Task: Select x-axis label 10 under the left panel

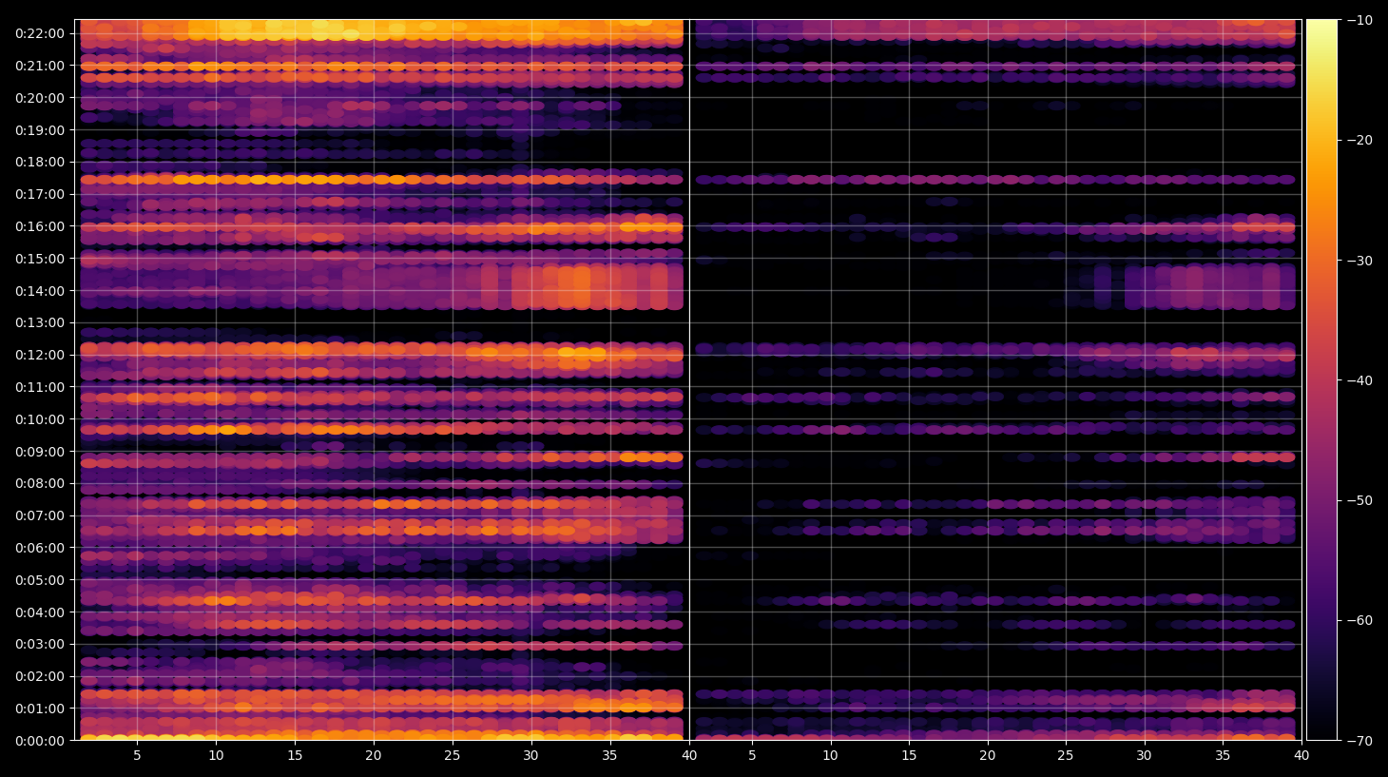Action: pyautogui.click(x=216, y=756)
